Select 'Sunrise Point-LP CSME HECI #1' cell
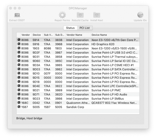 (x=113, y=65)
